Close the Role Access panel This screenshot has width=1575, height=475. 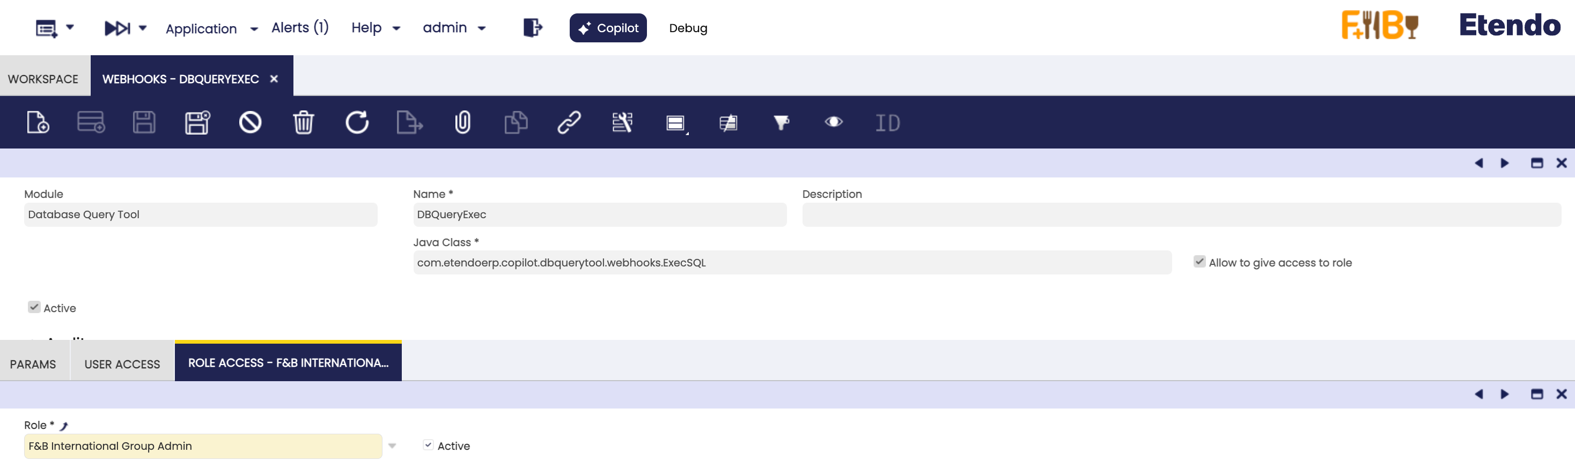[x=1562, y=394]
